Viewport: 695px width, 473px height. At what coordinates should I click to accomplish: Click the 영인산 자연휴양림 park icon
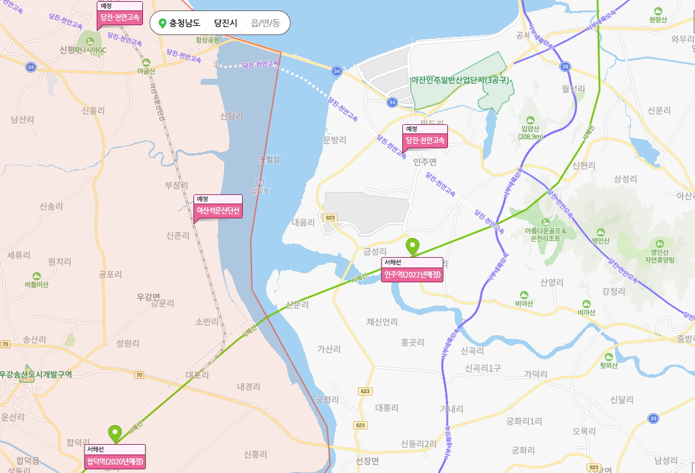[x=659, y=244]
